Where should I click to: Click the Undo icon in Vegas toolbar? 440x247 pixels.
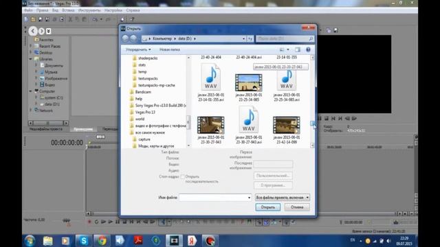(95, 19)
